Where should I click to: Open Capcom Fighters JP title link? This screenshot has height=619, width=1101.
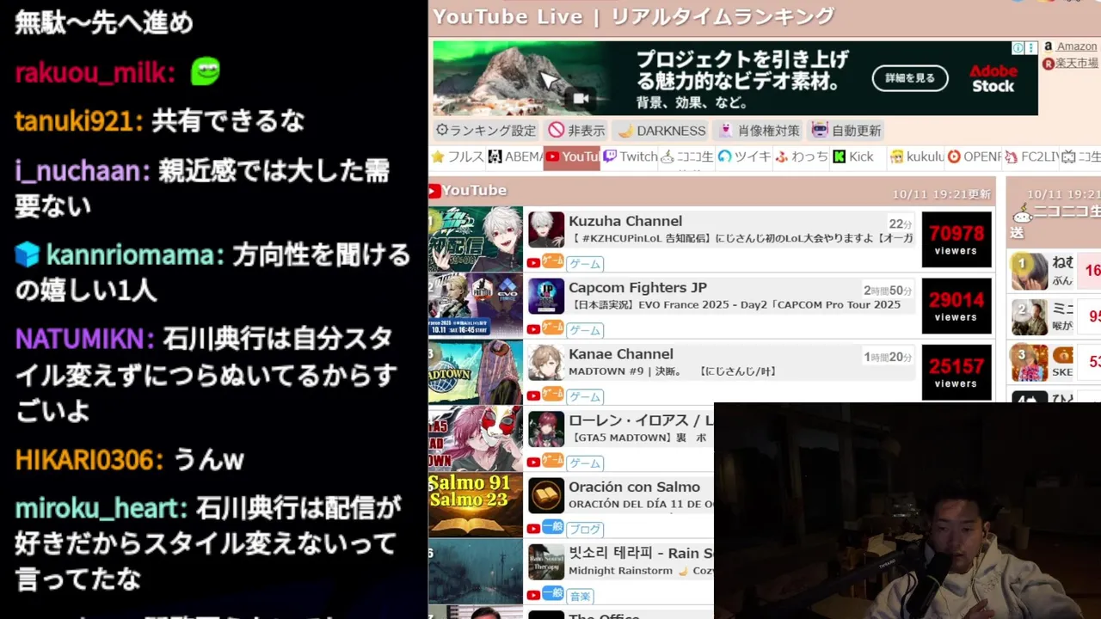coord(637,287)
